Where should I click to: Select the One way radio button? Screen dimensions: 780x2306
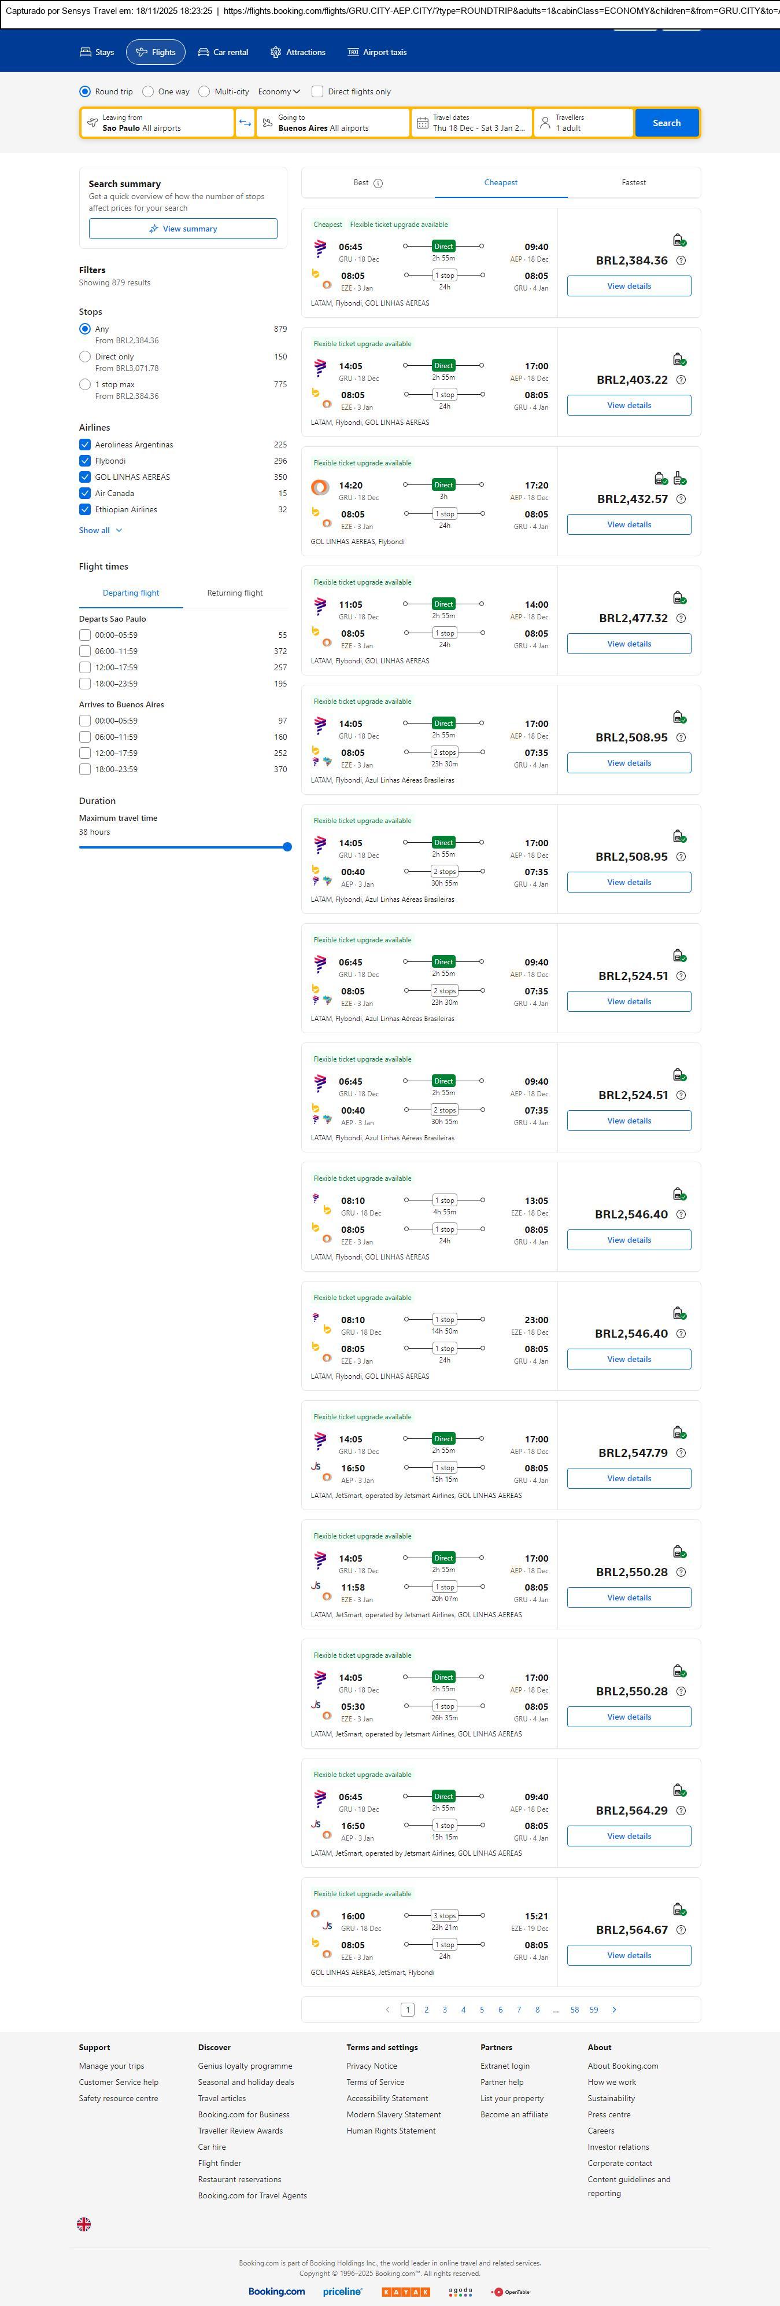149,91
